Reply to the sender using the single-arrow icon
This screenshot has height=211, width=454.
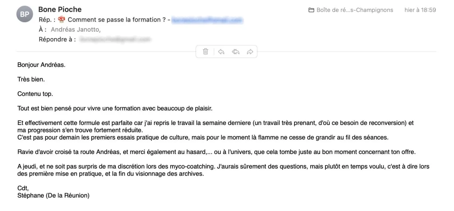point(221,52)
